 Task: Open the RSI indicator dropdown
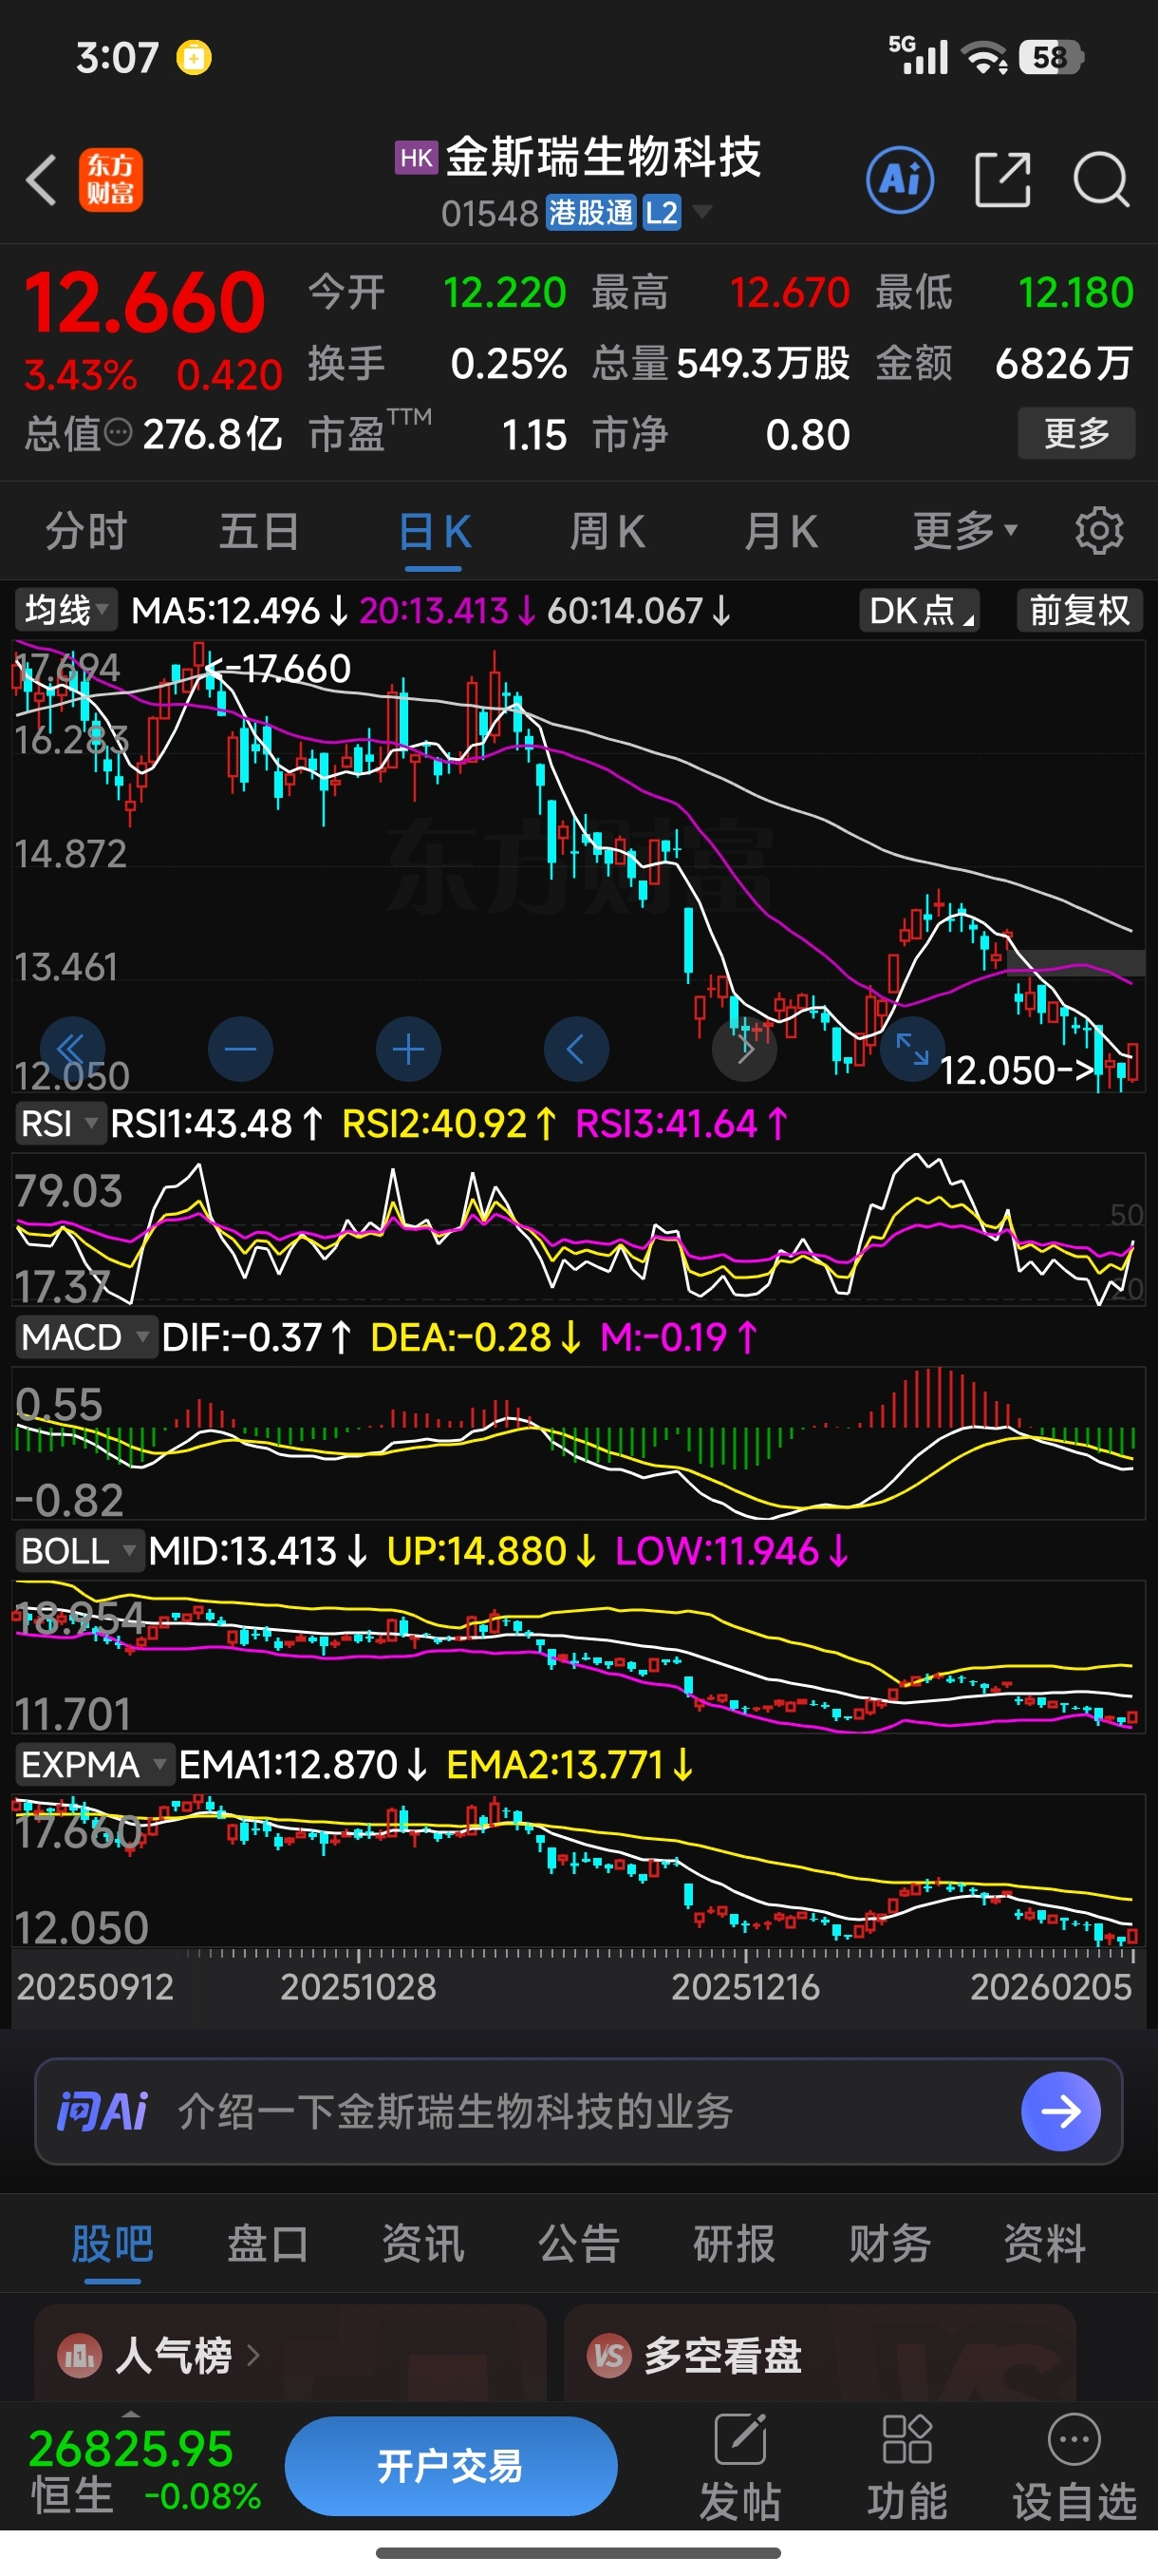click(x=59, y=1123)
